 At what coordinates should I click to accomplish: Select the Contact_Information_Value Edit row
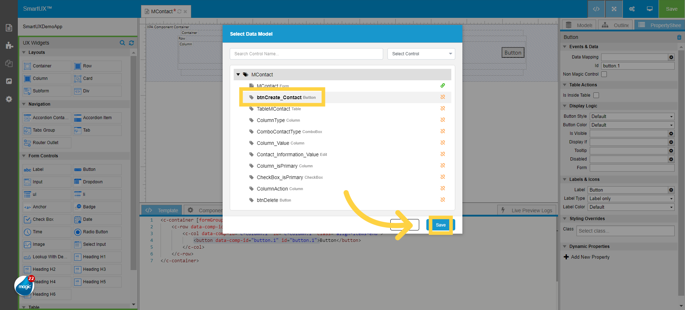(342, 154)
